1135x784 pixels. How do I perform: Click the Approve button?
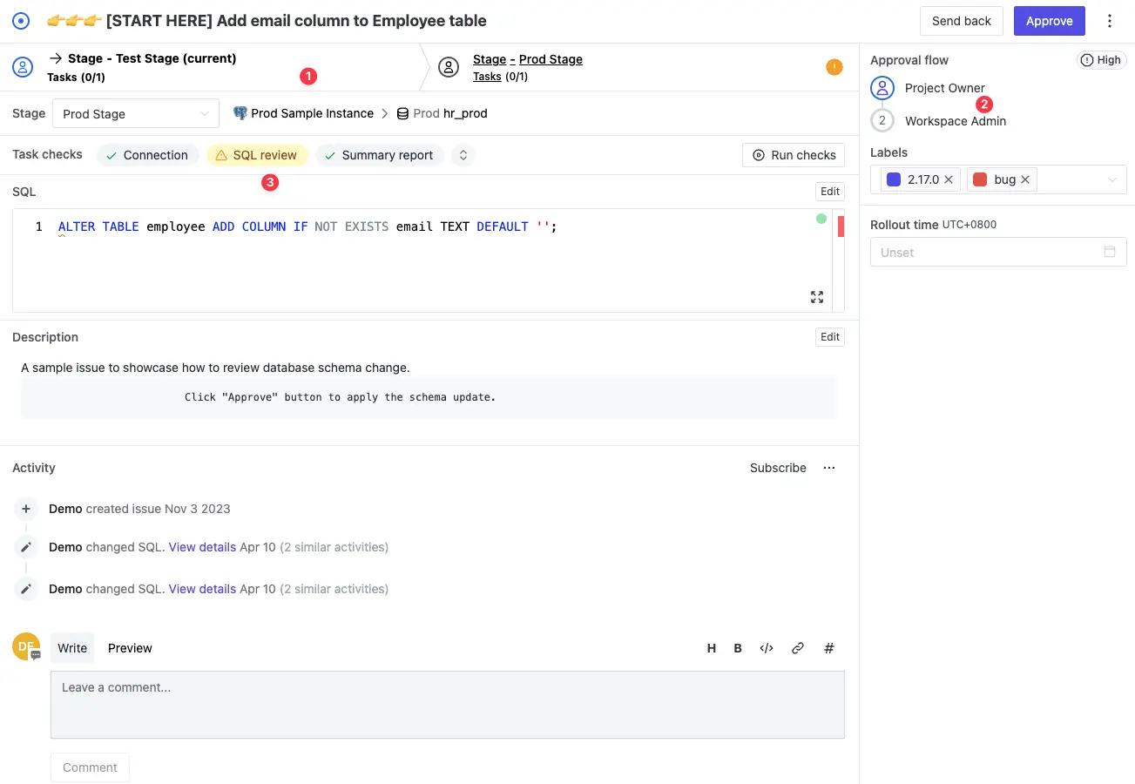pos(1049,21)
